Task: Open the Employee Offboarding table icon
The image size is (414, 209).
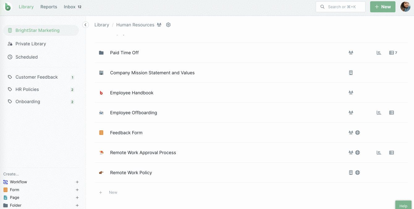Action: coord(391,113)
